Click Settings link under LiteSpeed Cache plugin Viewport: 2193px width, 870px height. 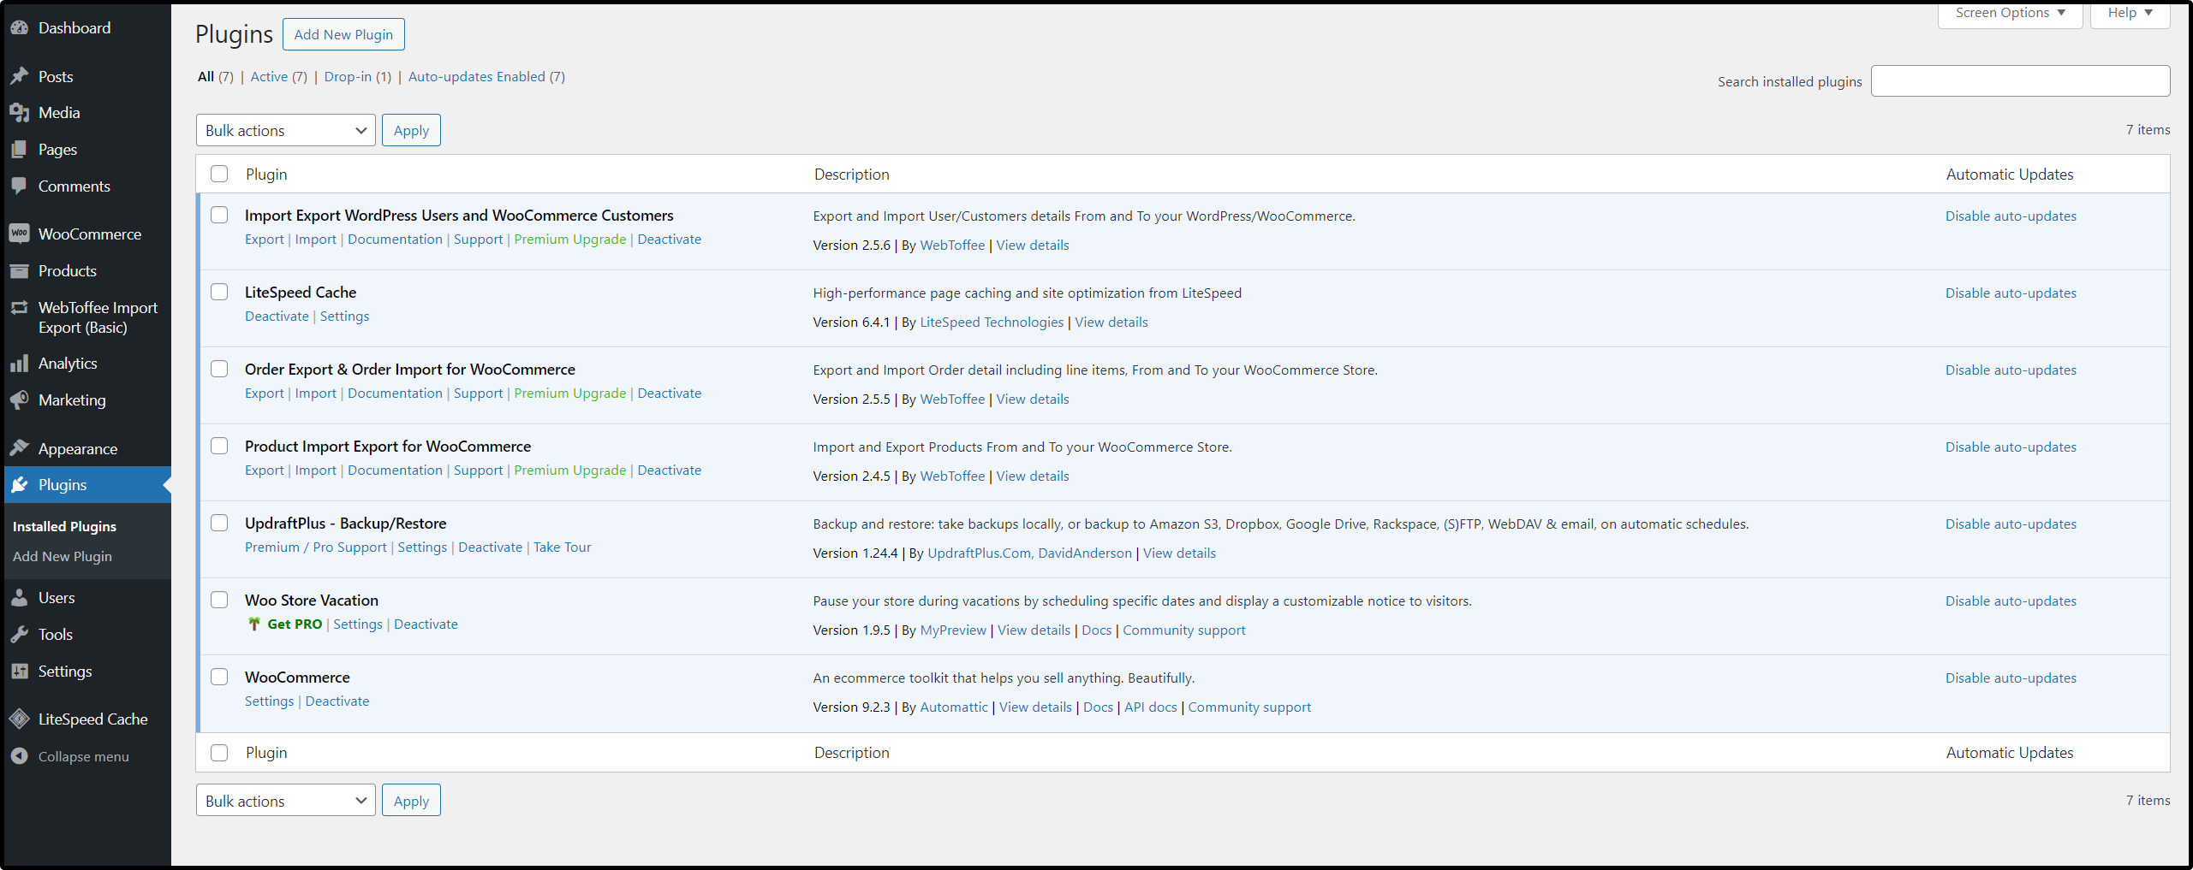coord(344,317)
